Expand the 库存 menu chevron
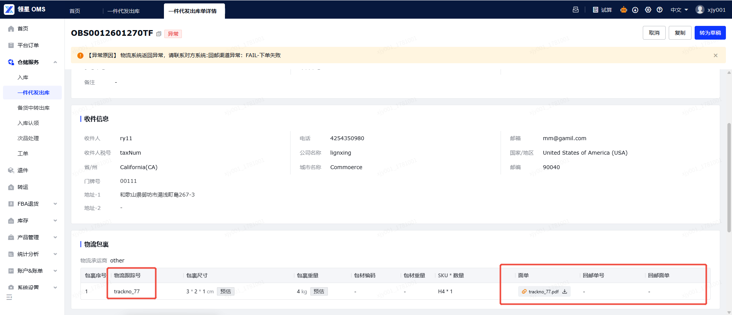The image size is (732, 315). coord(55,221)
